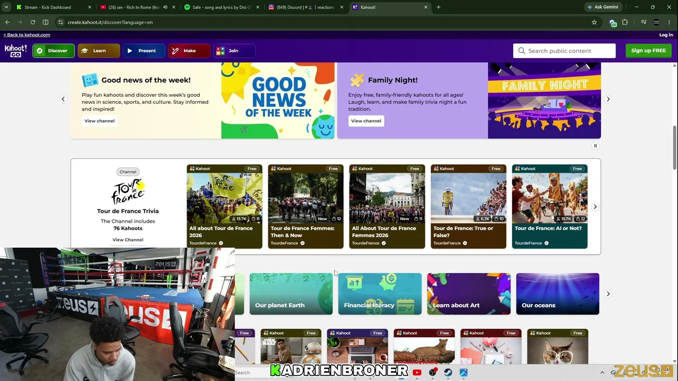Open the laptop desk kahoot card
678x381 pixels.
358,347
